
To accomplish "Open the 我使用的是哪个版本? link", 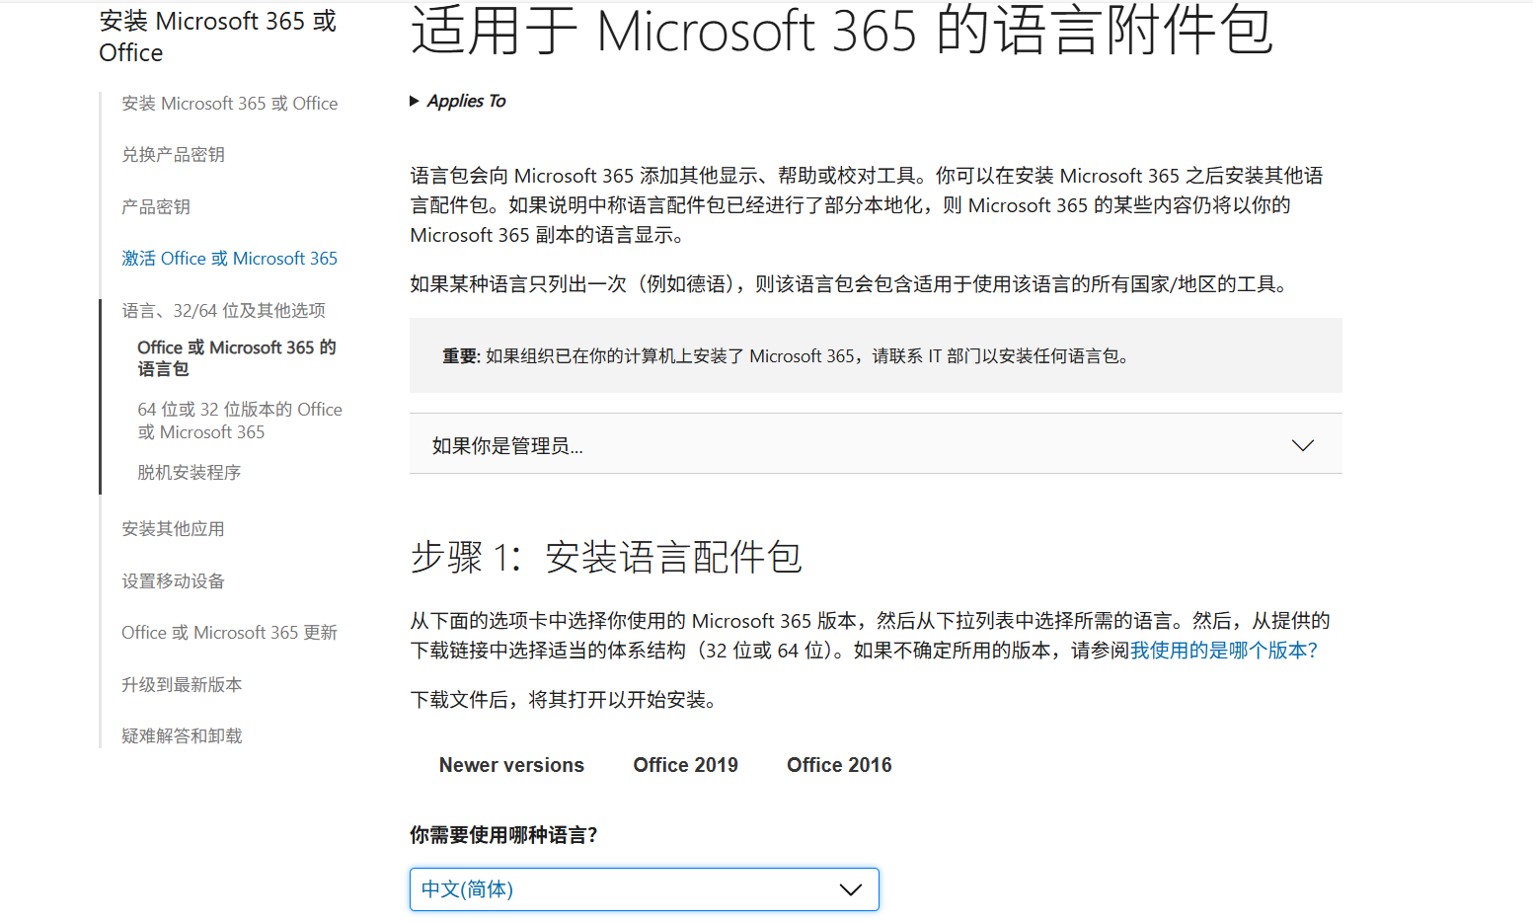I will (1224, 651).
